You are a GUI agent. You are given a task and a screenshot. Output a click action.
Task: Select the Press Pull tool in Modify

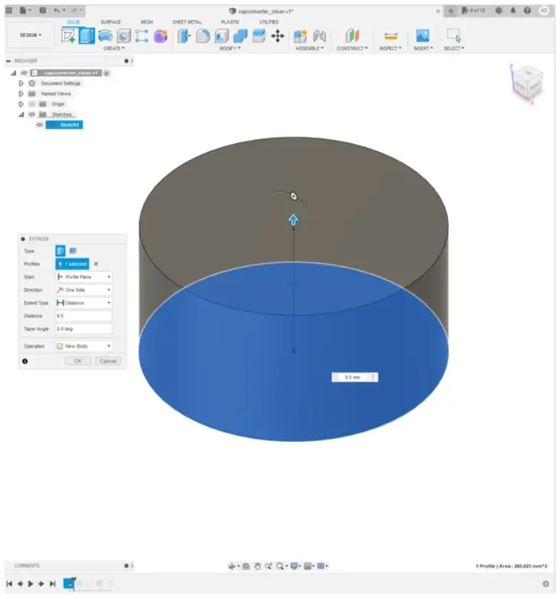pos(184,36)
